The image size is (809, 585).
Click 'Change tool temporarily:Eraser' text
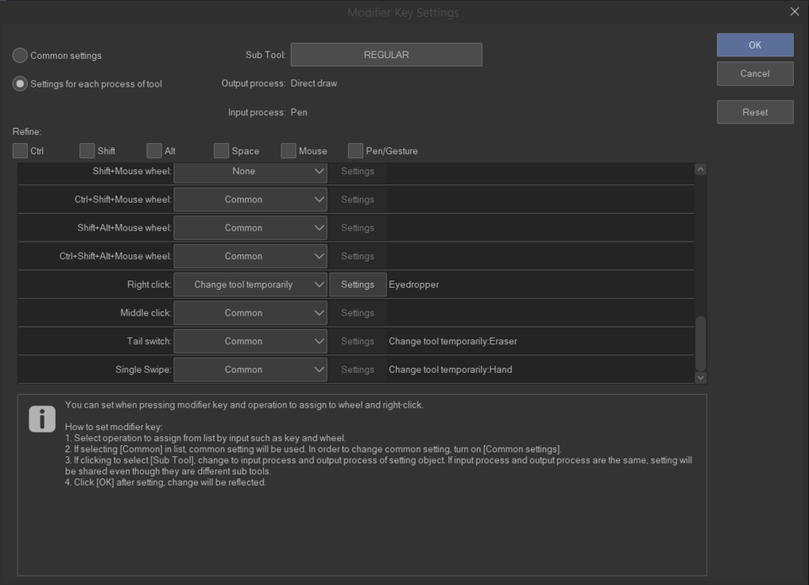[x=453, y=341]
